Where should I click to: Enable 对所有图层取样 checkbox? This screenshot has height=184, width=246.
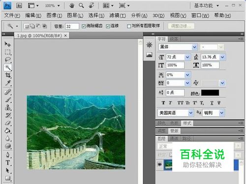(x=129, y=26)
